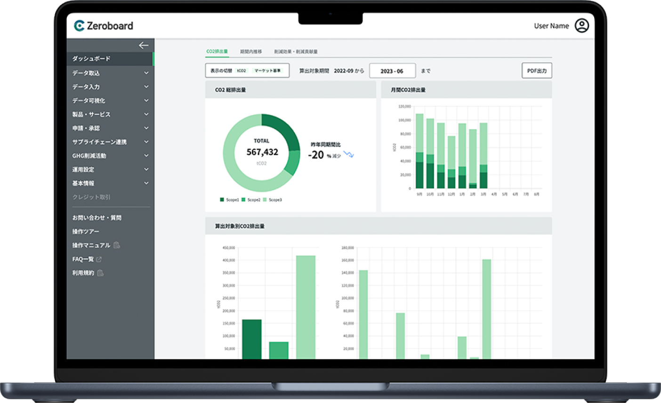The width and height of the screenshot is (661, 403).
Task: Expand the GHG削減活動 sidebar section
Action: (x=146, y=156)
